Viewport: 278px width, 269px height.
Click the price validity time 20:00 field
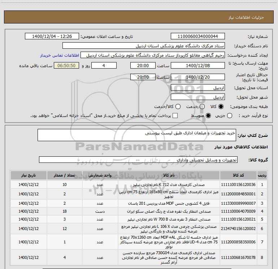tap(143, 77)
